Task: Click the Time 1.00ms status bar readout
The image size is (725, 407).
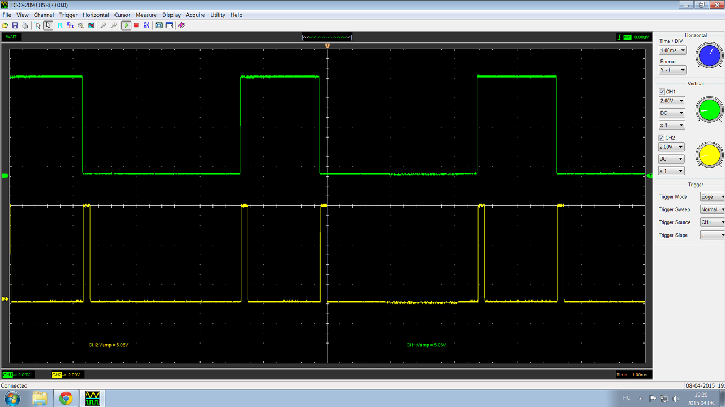Action: 634,375
